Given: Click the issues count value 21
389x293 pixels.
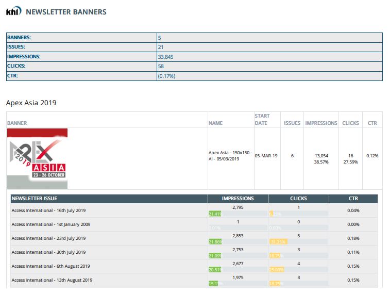Looking at the screenshot, I should coord(161,47).
